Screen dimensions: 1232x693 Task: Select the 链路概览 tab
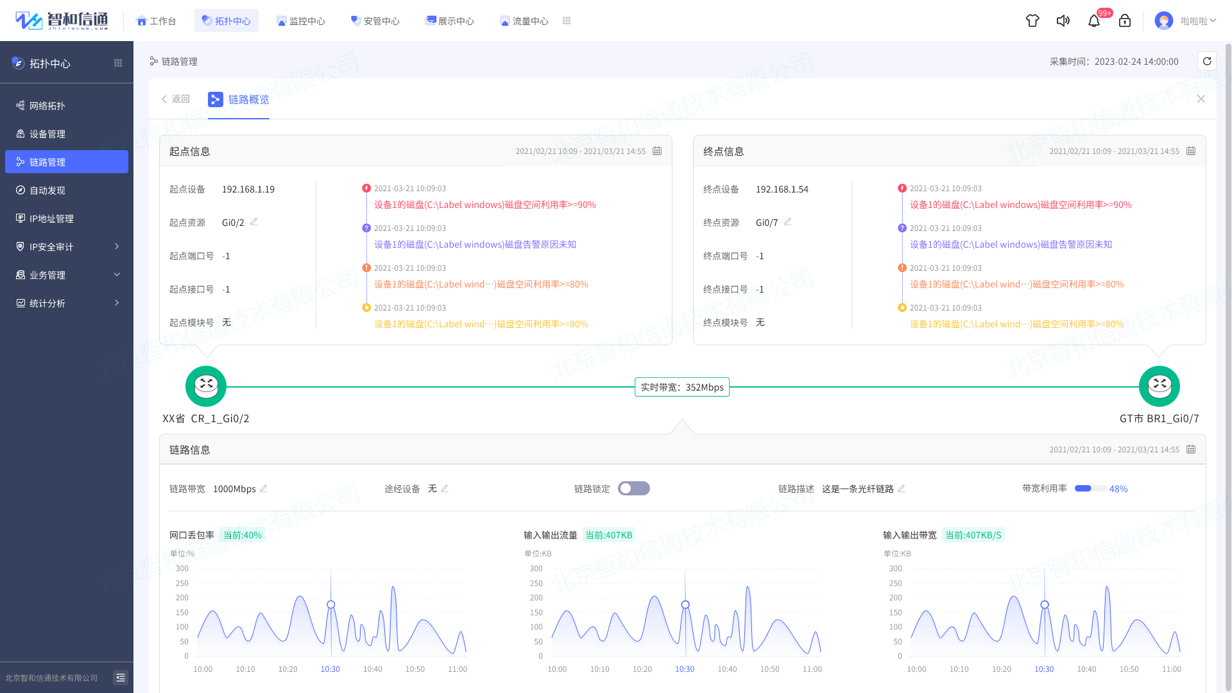(248, 99)
